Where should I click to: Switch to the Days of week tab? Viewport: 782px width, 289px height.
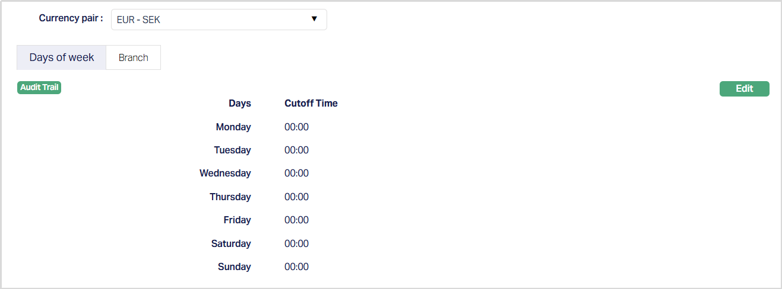62,57
